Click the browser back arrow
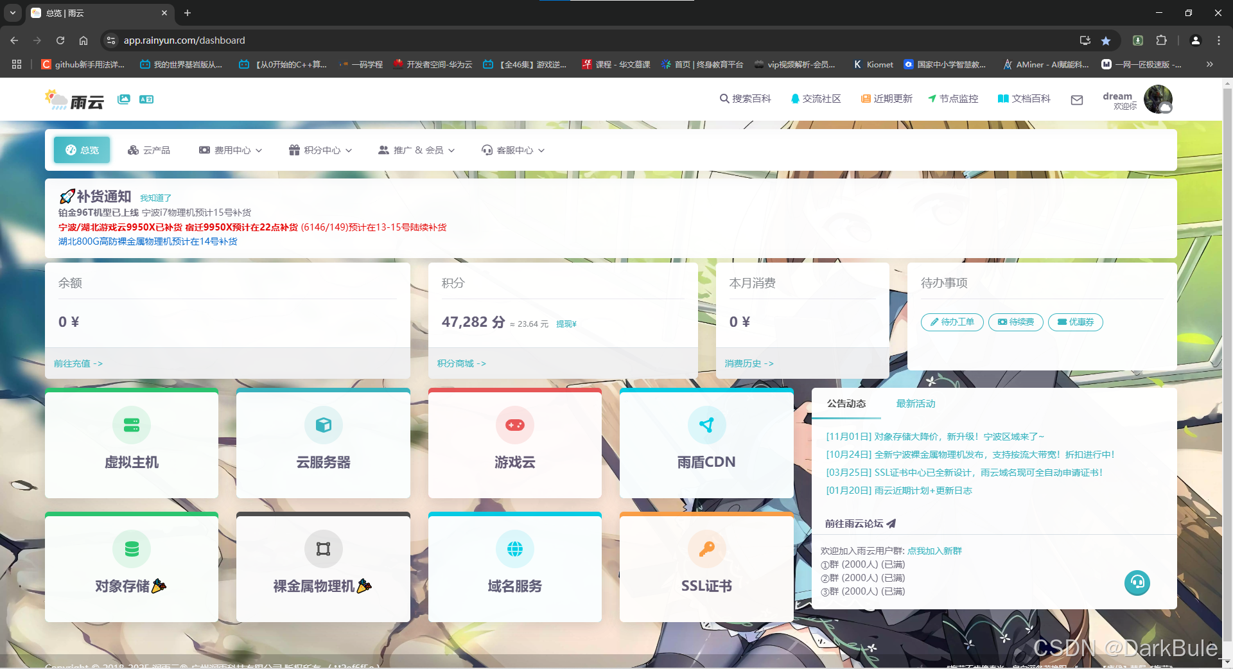The width and height of the screenshot is (1233, 669). [x=14, y=40]
